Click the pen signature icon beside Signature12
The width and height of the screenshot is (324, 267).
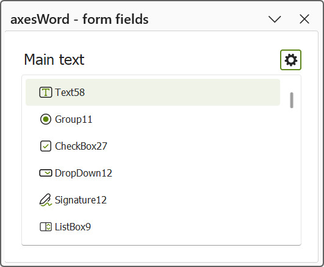[x=46, y=200]
